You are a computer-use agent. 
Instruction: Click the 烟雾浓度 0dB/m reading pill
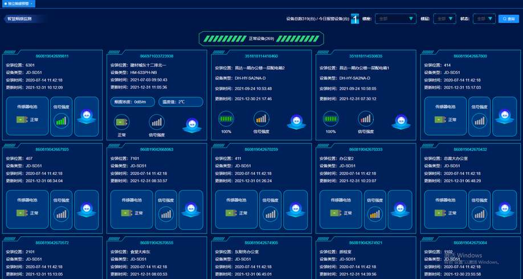131,102
